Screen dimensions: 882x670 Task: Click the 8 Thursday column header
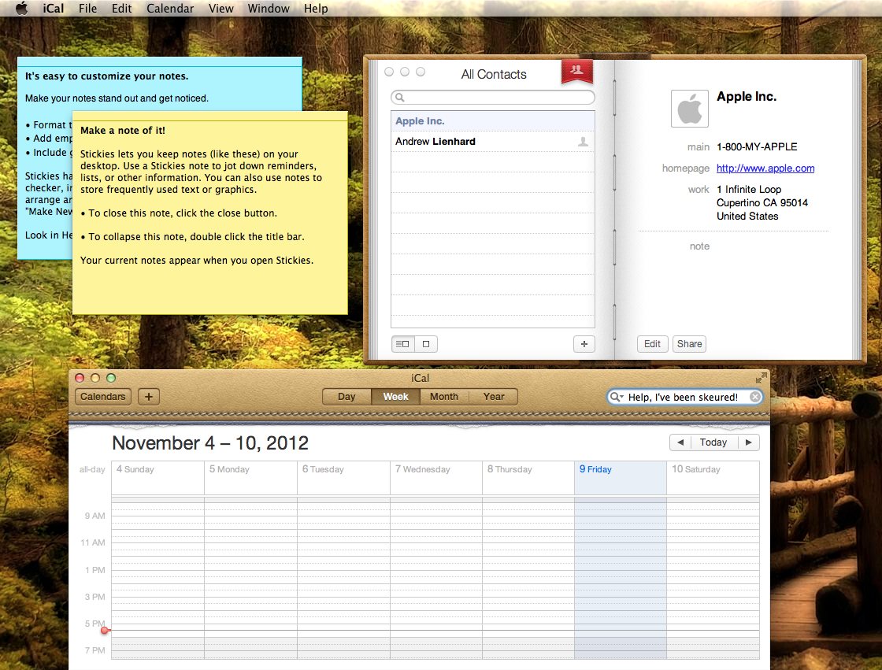[510, 469]
